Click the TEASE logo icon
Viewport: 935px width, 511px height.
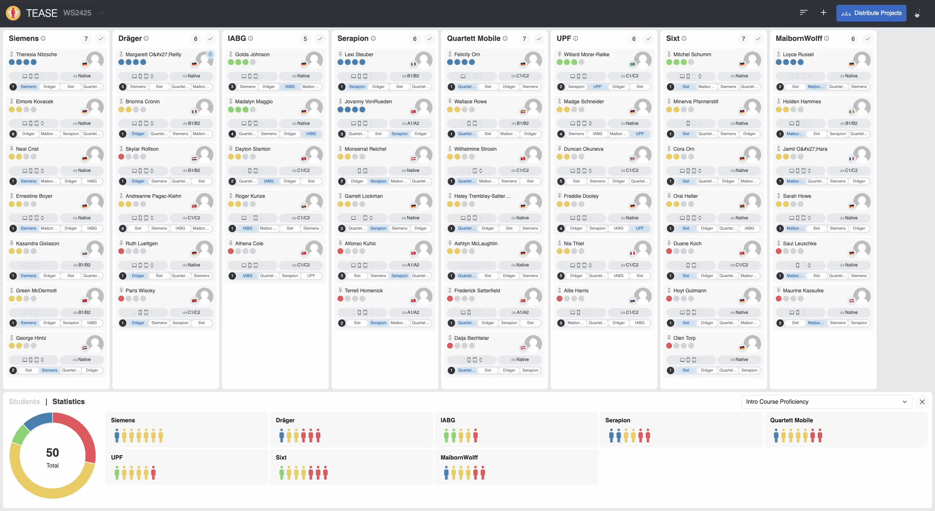(13, 13)
